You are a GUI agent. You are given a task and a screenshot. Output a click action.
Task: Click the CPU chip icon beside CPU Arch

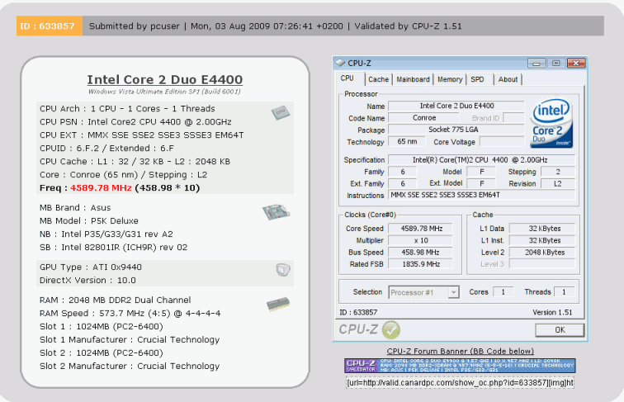[281, 112]
